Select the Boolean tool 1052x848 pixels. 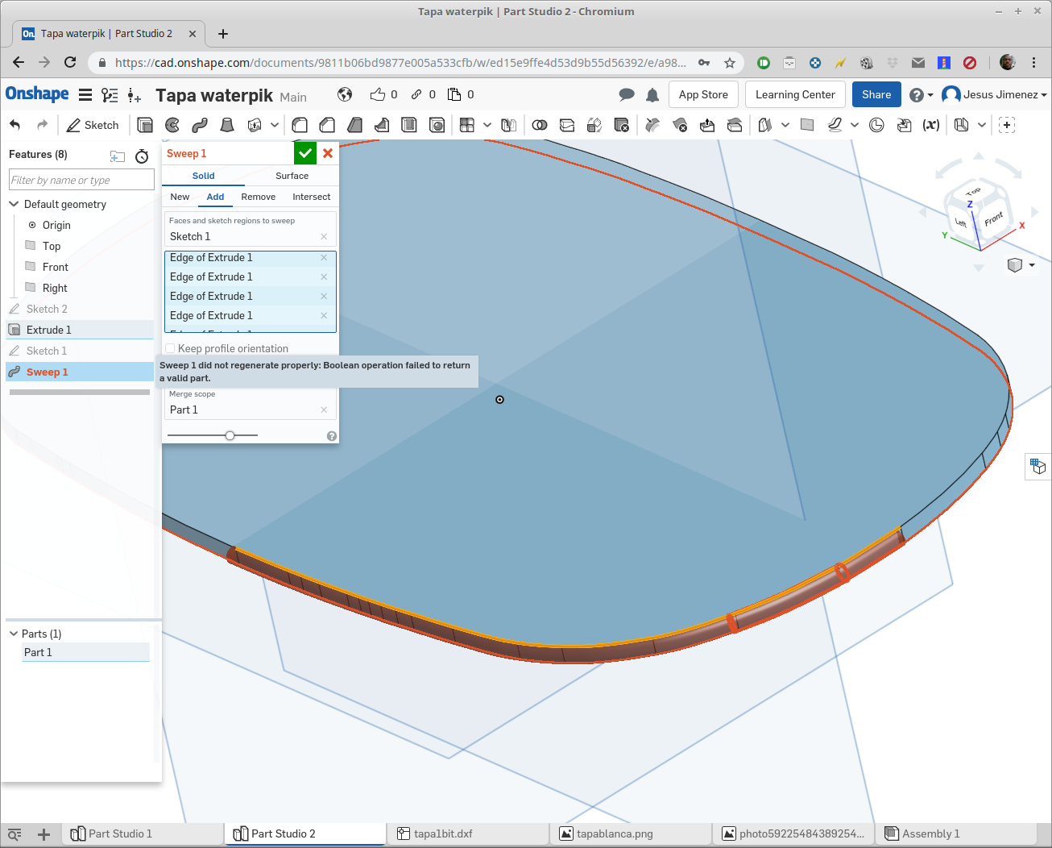(x=540, y=125)
